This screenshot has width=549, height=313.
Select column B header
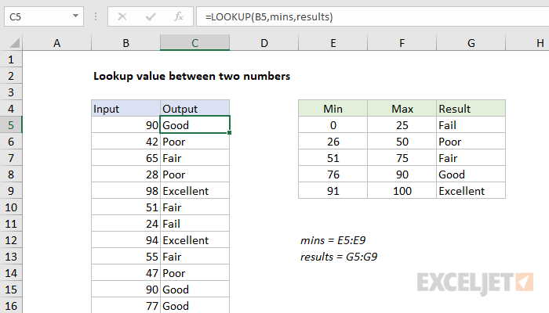(125, 43)
